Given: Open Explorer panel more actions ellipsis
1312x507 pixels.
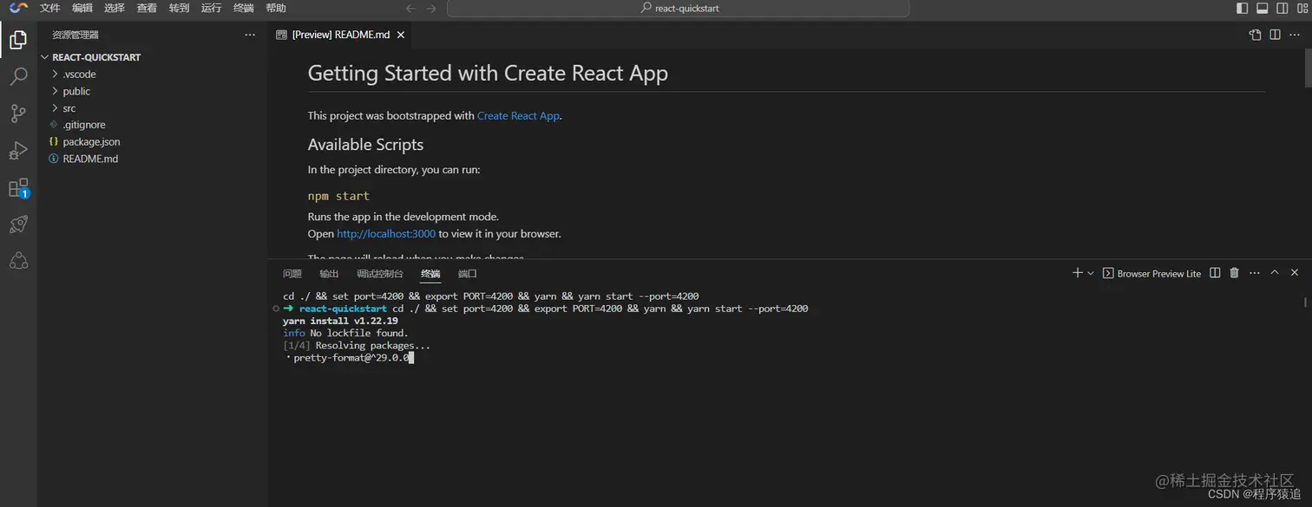Looking at the screenshot, I should pyautogui.click(x=250, y=35).
